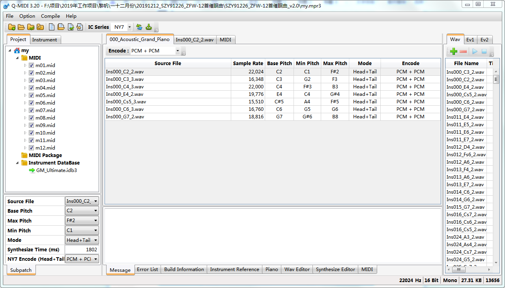The image size is (505, 288).
Task: Click the Sample Rate column header
Action: pos(248,64)
